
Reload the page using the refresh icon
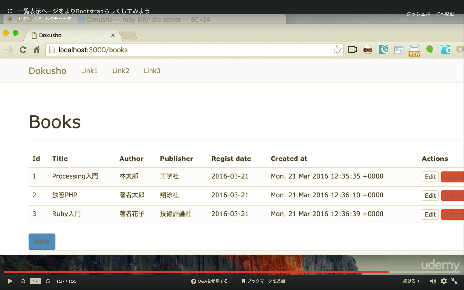[23, 50]
